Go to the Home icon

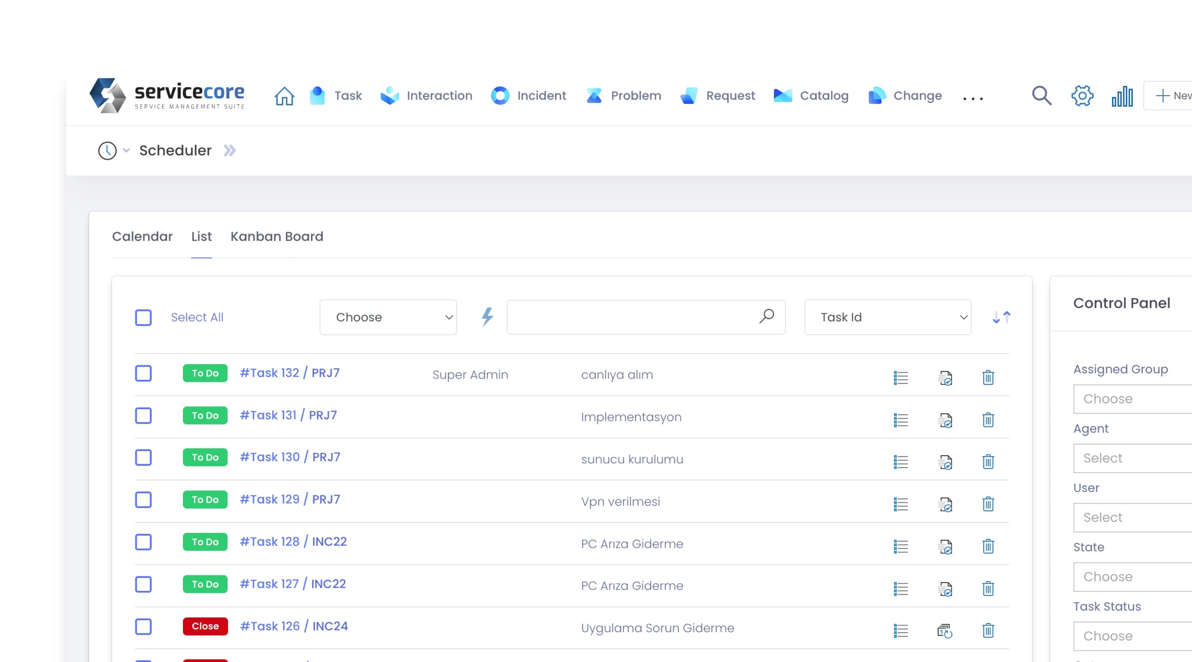pos(284,96)
